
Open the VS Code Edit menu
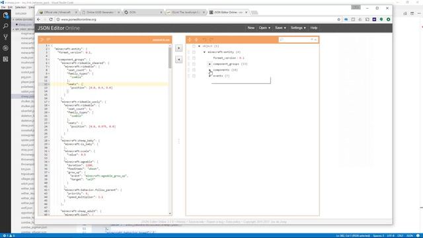point(10,7)
